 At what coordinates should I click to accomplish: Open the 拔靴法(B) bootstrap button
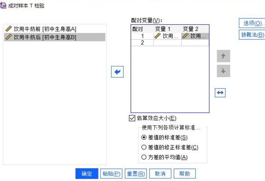pos(252,34)
